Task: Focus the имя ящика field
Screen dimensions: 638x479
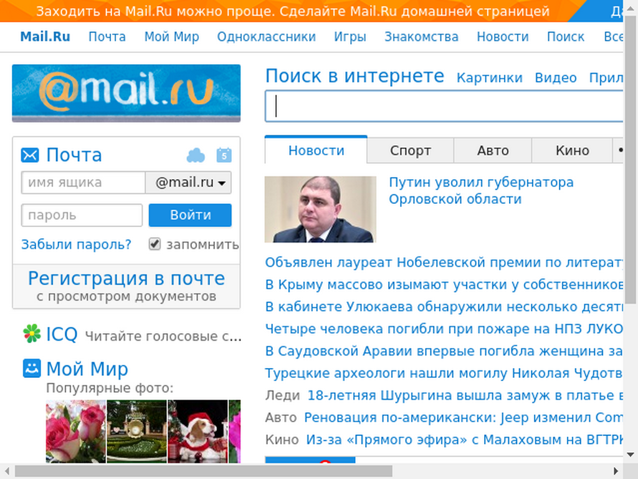Action: pyautogui.click(x=83, y=183)
